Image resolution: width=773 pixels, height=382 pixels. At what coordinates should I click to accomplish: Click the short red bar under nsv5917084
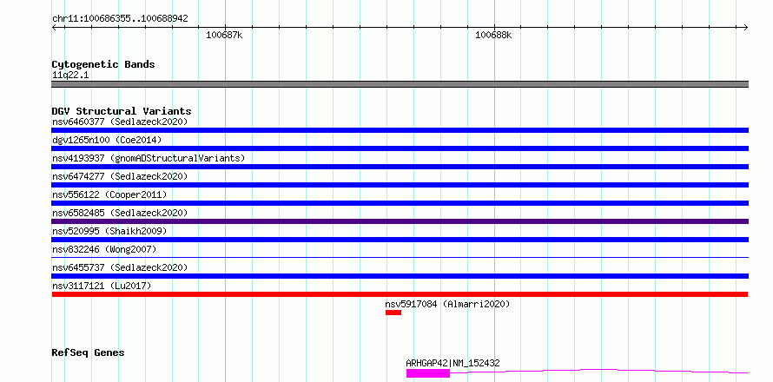[x=393, y=313]
